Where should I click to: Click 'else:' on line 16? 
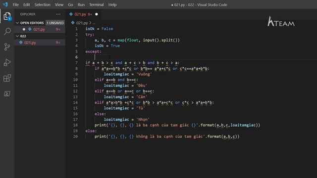100,114
